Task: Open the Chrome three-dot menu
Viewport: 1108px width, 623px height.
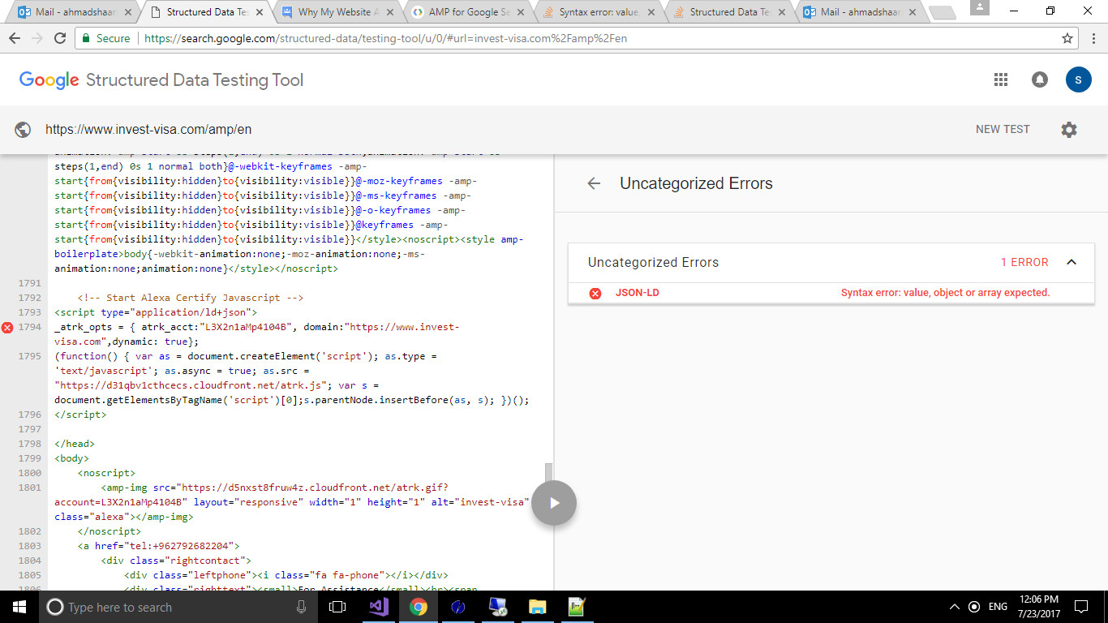Action: [x=1093, y=38]
